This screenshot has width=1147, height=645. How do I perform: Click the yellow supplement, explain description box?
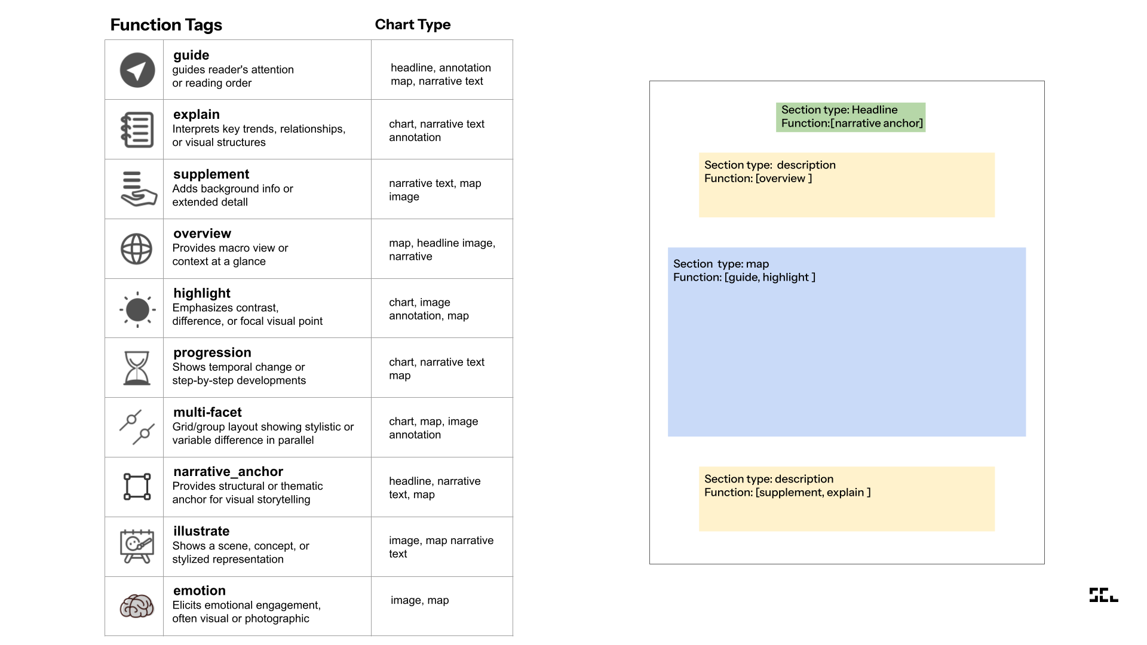847,499
